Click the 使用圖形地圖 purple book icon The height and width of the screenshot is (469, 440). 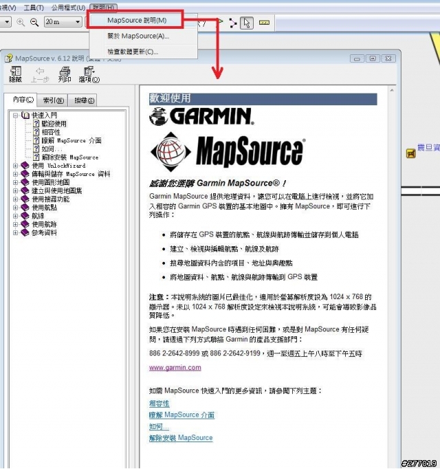tap(25, 182)
